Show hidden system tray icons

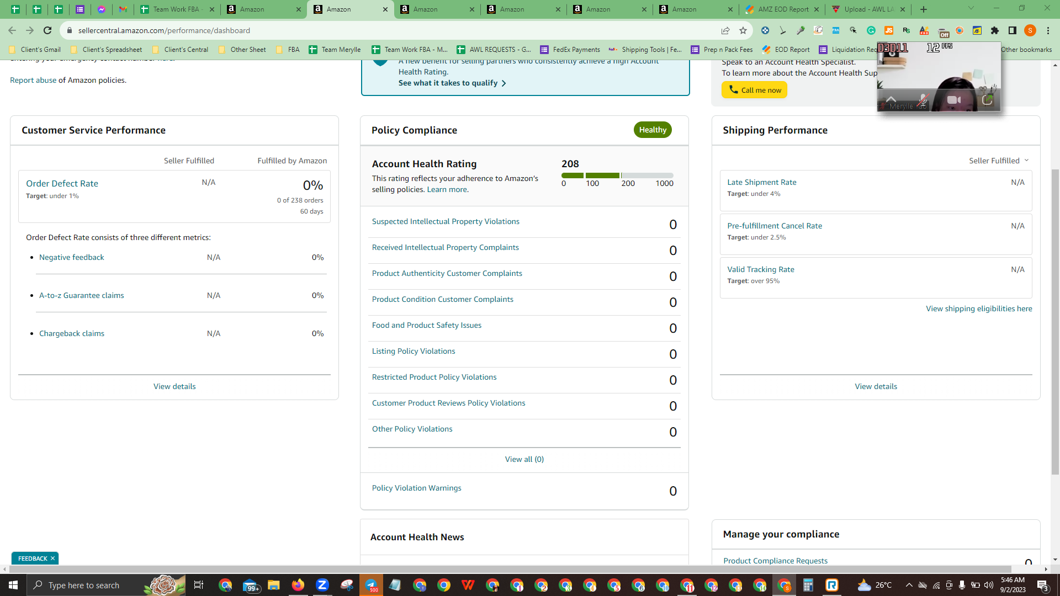pos(909,585)
